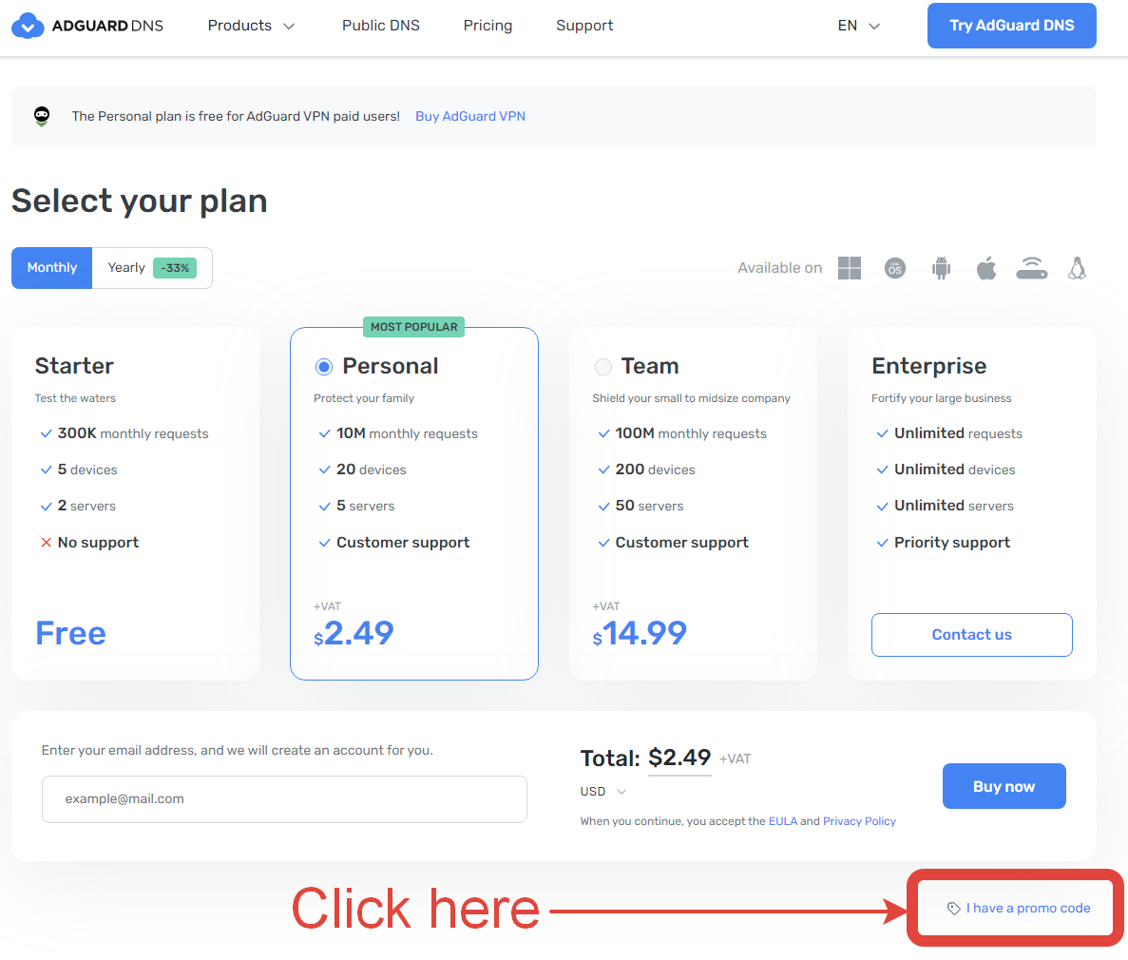The width and height of the screenshot is (1128, 960).
Task: Click the MOST POPULAR badge
Action: [x=413, y=327]
